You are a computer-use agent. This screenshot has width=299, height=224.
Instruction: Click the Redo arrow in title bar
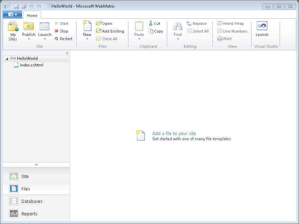[x=39, y=7]
